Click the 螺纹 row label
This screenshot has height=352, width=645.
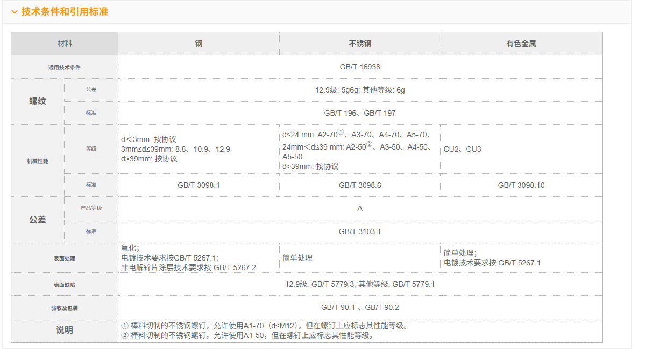pos(38,101)
